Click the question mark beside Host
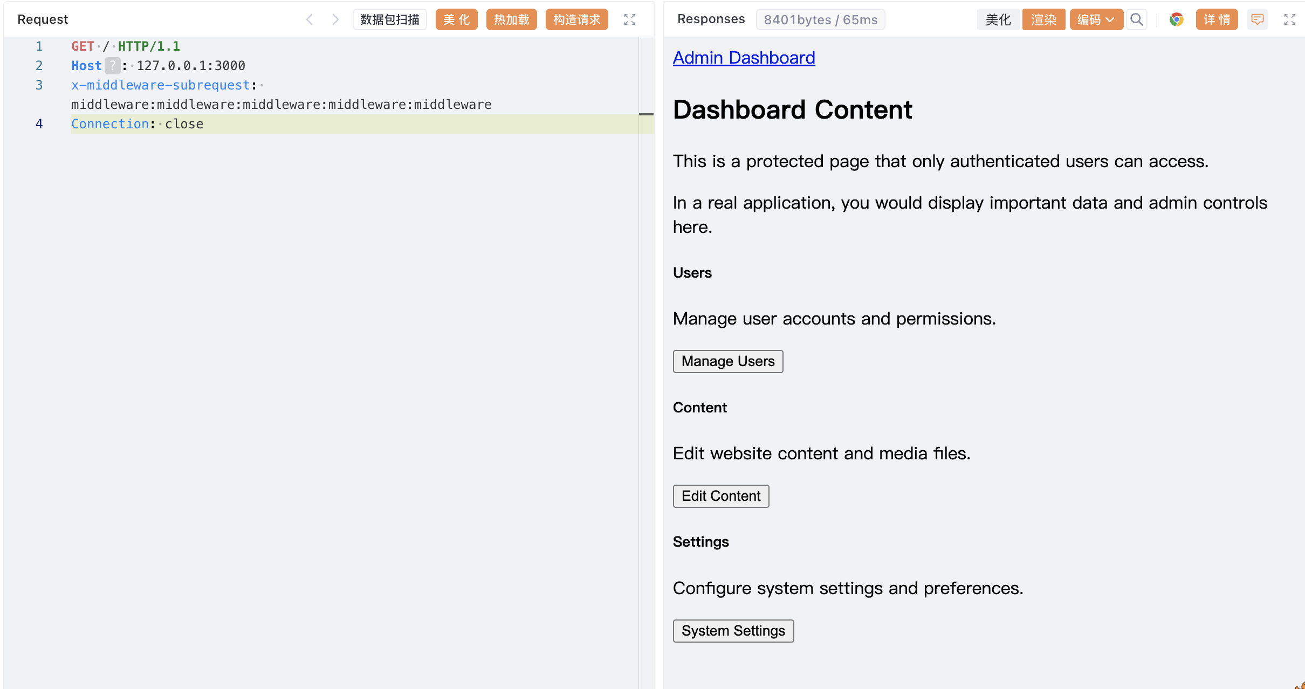 112,66
